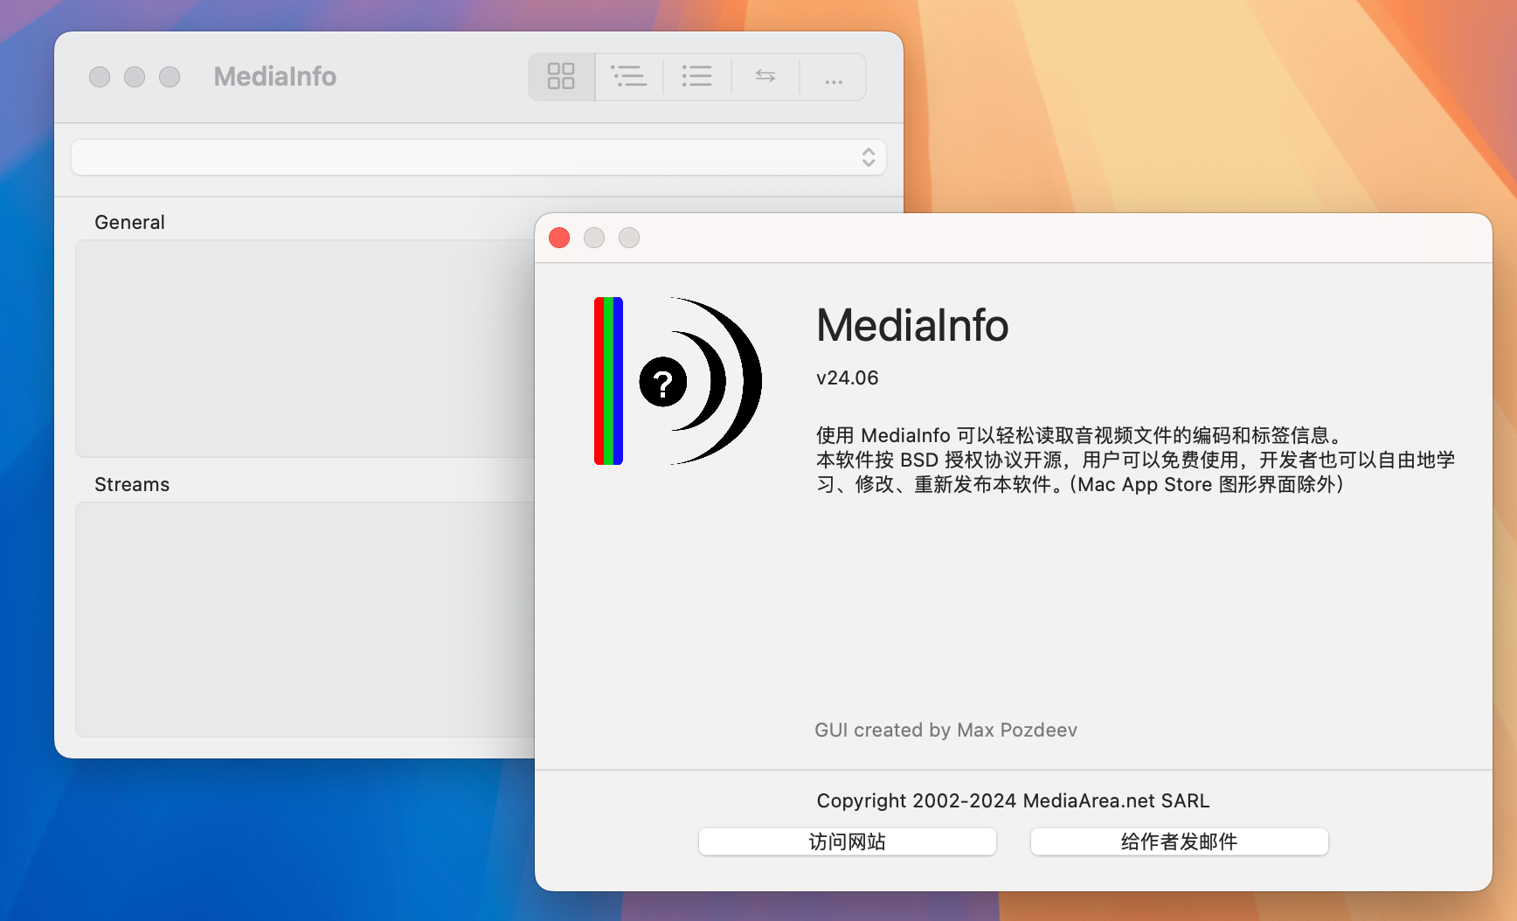Click the Copyright 2002-2024 MediaArea.net SARL text

pos(1013,800)
